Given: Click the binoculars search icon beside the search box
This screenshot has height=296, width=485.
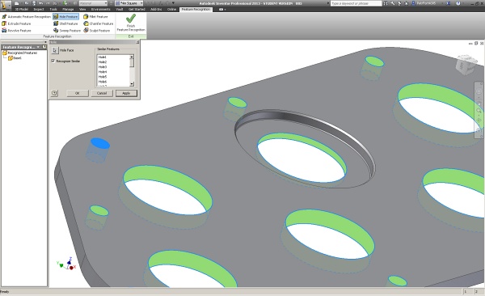Looking at the screenshot, I should 386,3.
